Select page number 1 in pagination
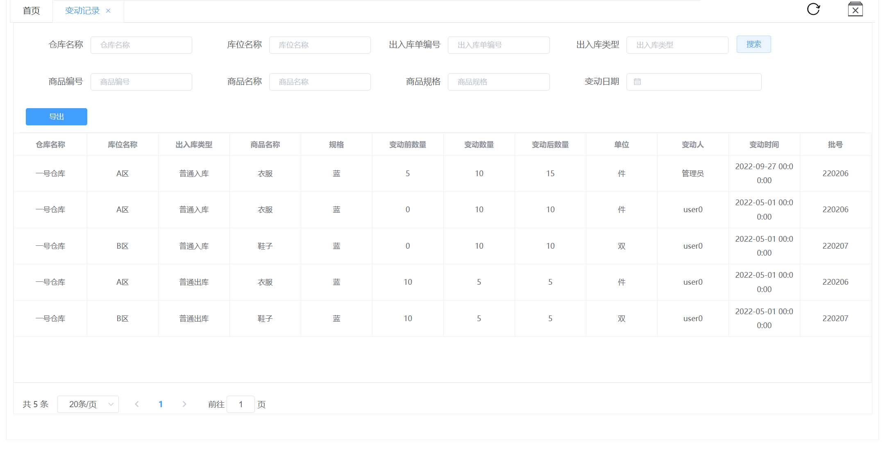The height and width of the screenshot is (458, 885). (x=161, y=404)
